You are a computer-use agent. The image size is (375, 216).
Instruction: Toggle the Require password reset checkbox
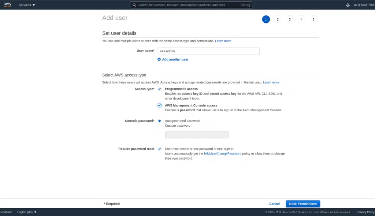point(160,149)
